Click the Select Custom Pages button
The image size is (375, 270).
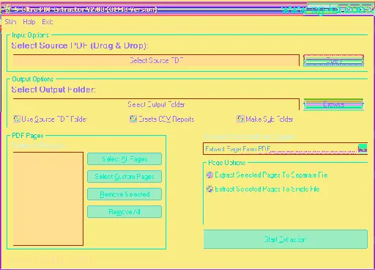click(125, 177)
